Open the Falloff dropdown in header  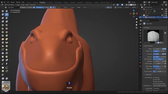coord(79,7)
